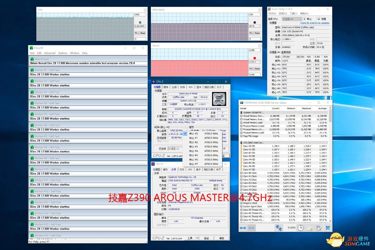Click the HWiNFO log file save icon
Viewport: 375px width, 250px height.
[310, 228]
